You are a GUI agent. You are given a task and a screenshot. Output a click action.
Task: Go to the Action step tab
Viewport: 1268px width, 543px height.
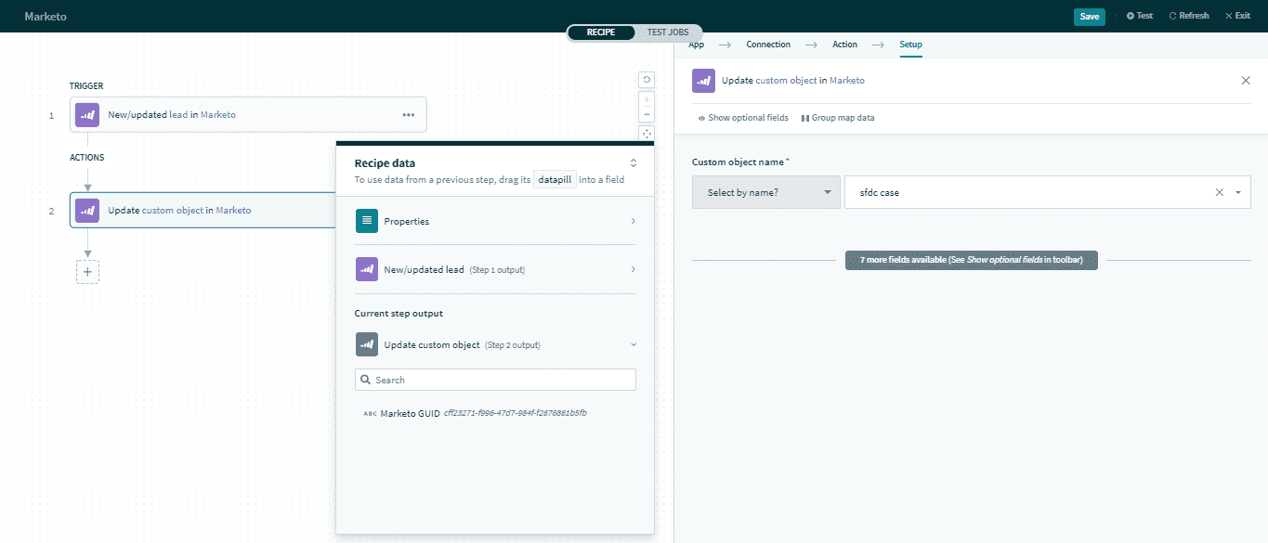[844, 45]
